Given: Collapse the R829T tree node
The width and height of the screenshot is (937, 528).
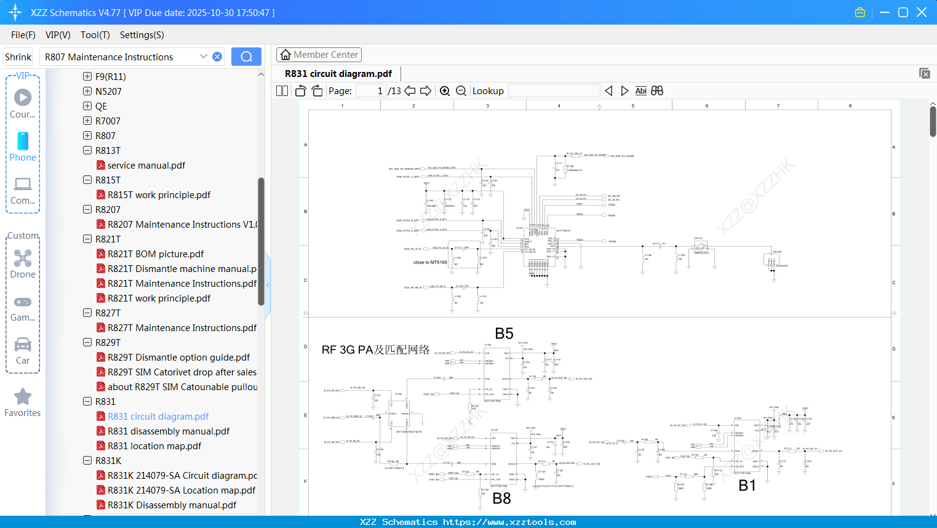Looking at the screenshot, I should (87, 342).
